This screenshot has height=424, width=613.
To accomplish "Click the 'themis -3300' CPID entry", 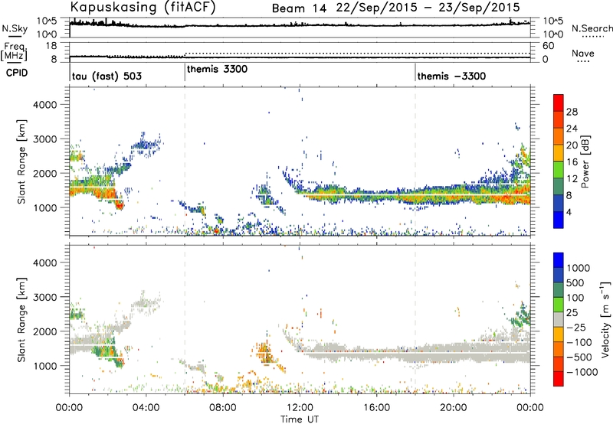I will coord(451,76).
